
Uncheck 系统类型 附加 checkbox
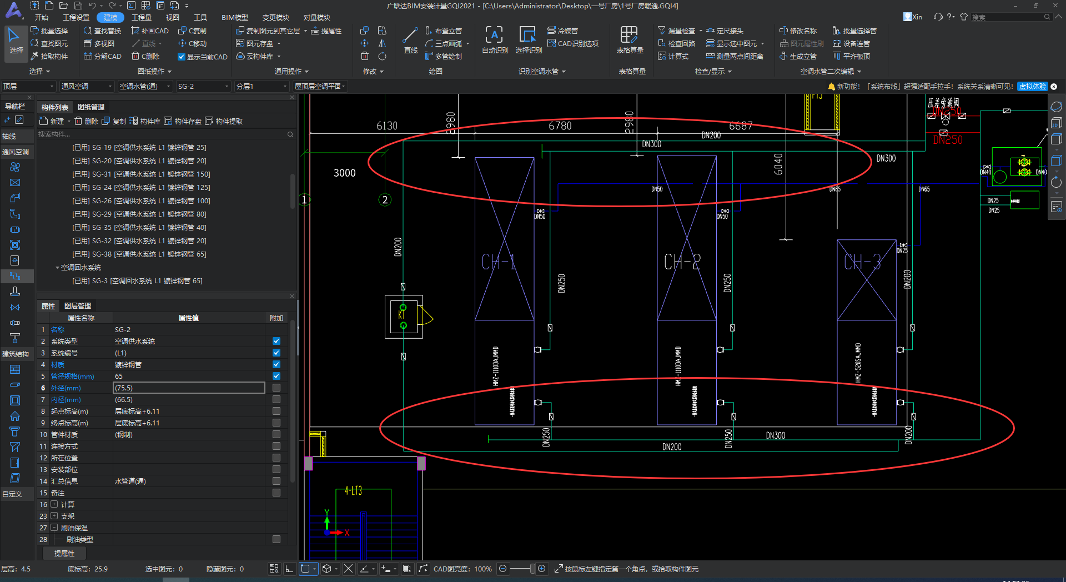(276, 341)
